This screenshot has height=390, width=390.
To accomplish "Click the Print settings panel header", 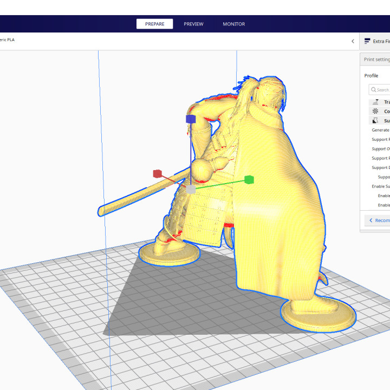I will click(376, 60).
